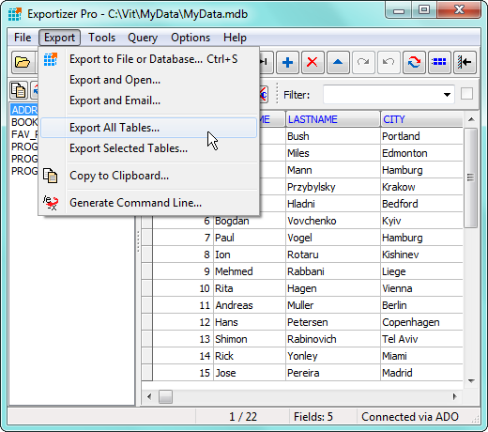Click the cell 'Miles'
This screenshot has width=488, height=432.
coord(333,153)
